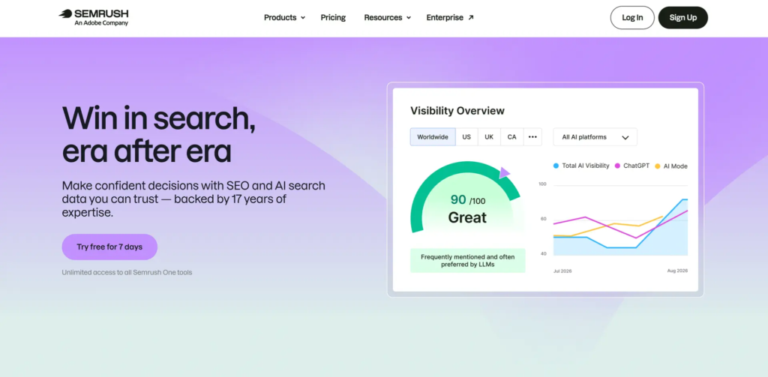Click the Enterprise external arrow icon
Screen dimensions: 768x377
(x=471, y=18)
